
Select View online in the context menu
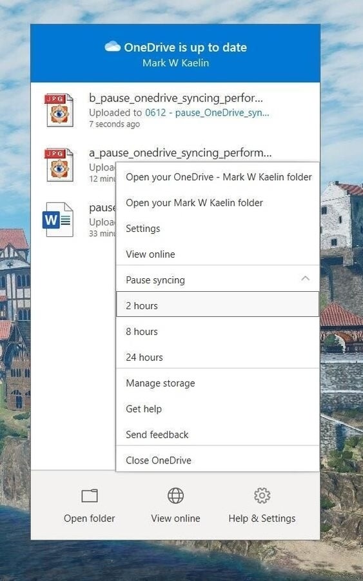[x=217, y=254]
